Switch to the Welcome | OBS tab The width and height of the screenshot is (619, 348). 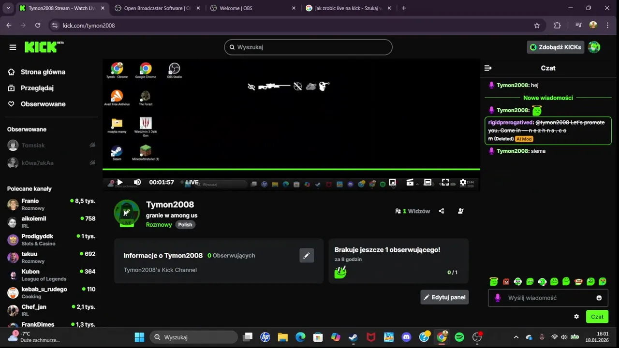click(x=252, y=8)
